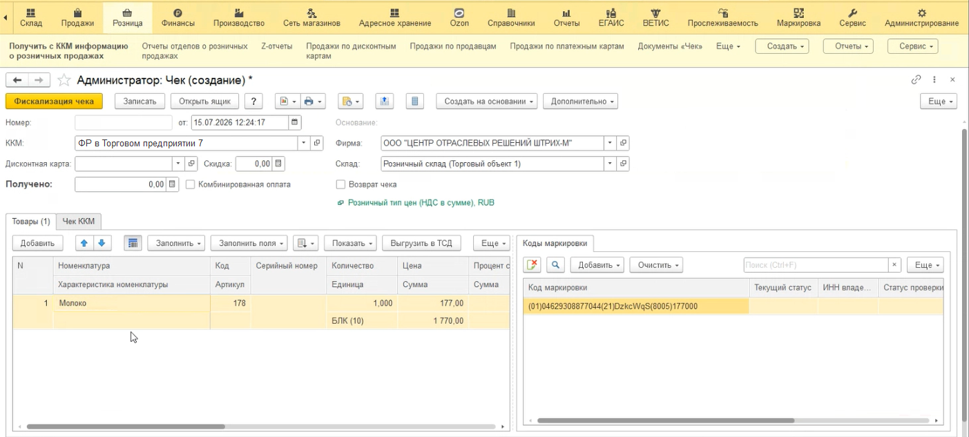
Task: Open the printer dropdown menu
Action: tap(313, 101)
